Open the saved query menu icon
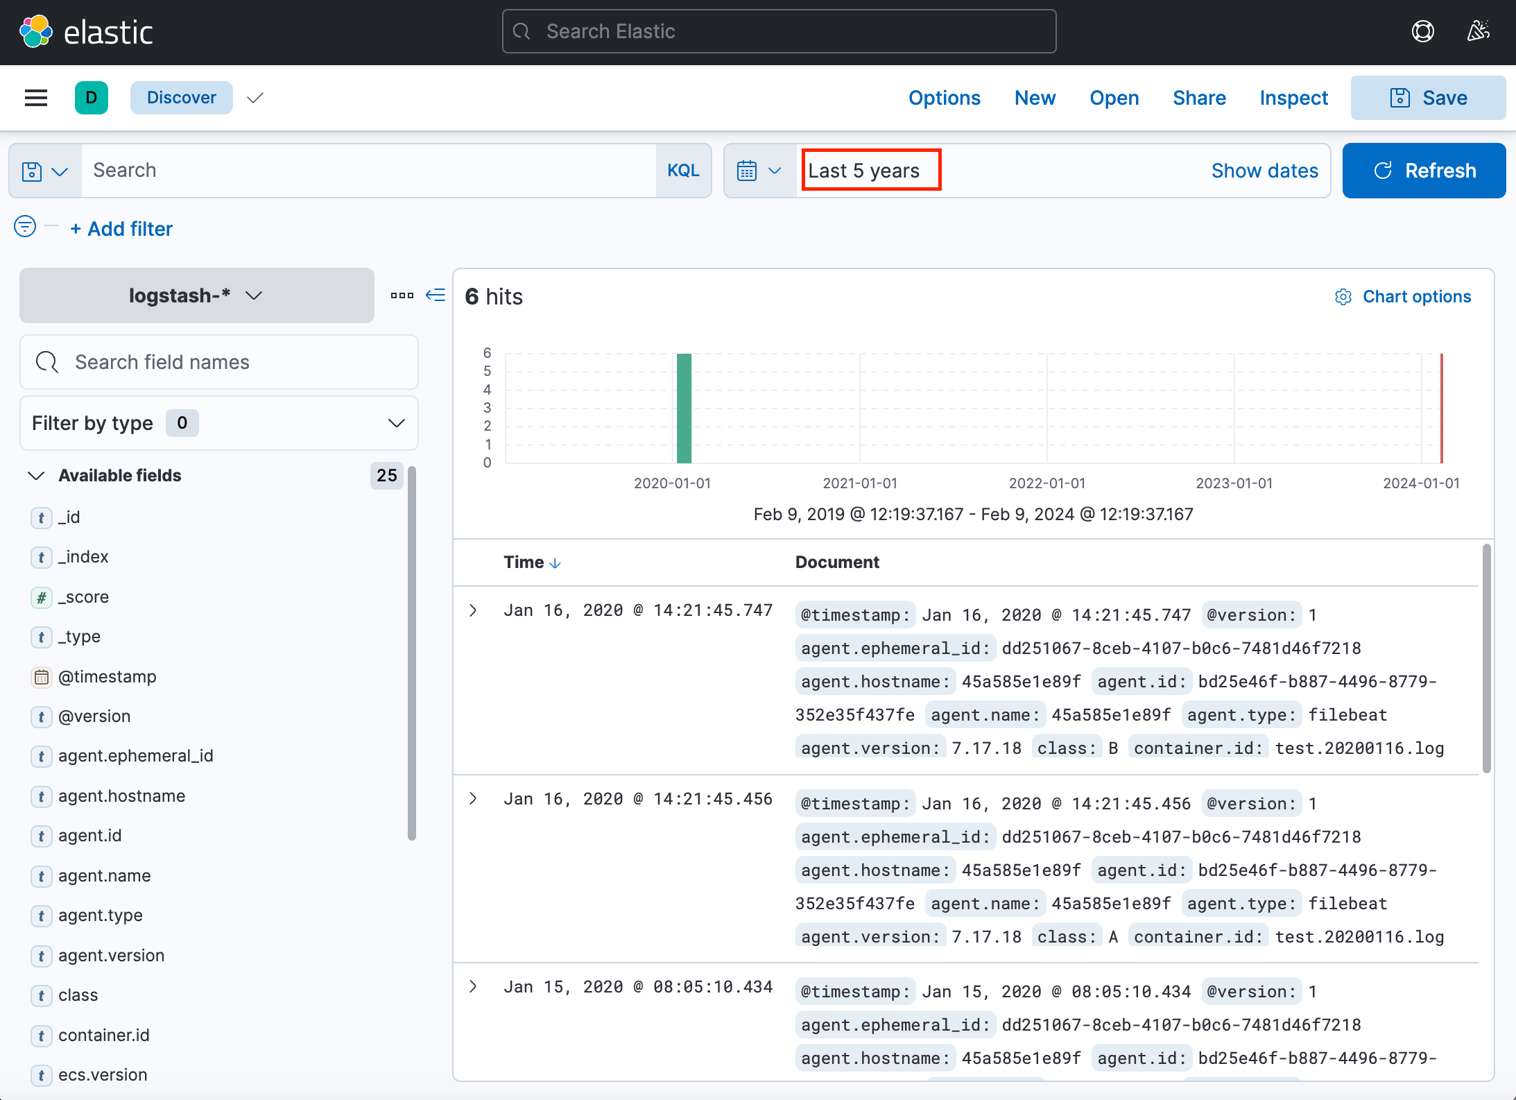Viewport: 1516px width, 1100px height. point(44,171)
